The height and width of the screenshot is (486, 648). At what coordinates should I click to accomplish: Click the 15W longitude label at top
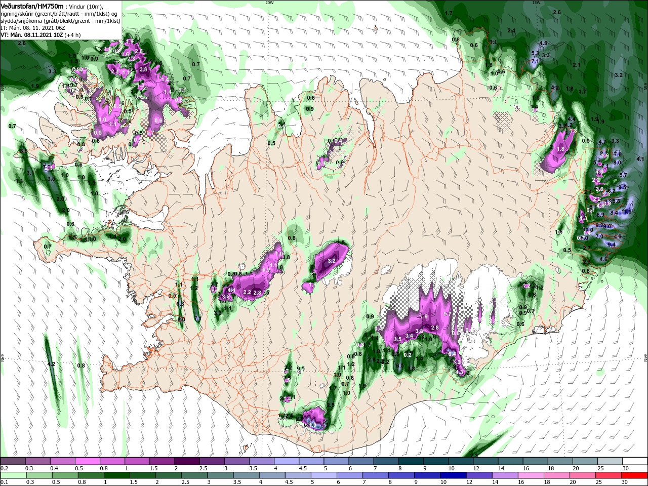[x=536, y=3]
